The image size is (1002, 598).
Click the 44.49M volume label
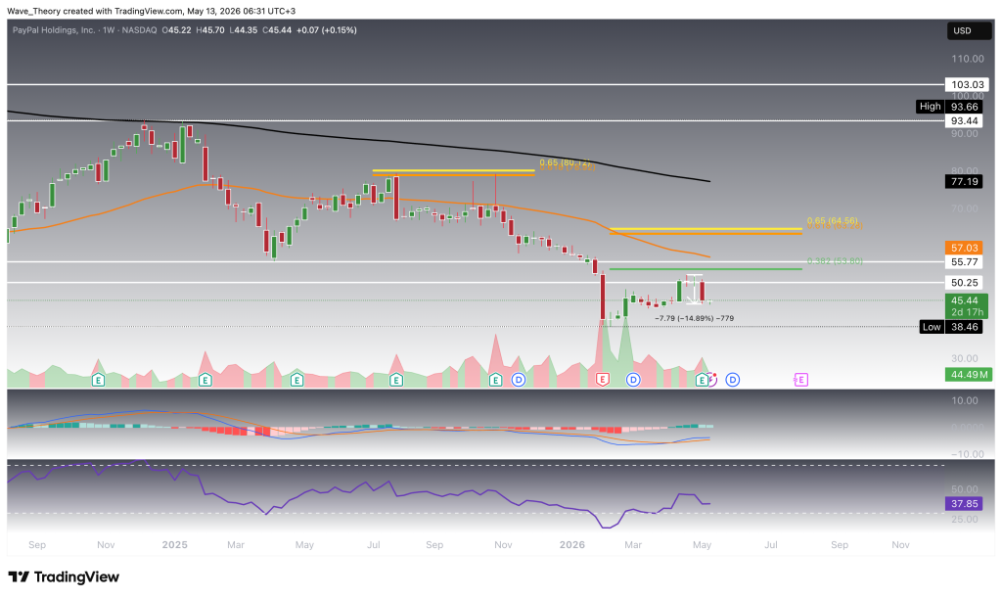tap(969, 375)
